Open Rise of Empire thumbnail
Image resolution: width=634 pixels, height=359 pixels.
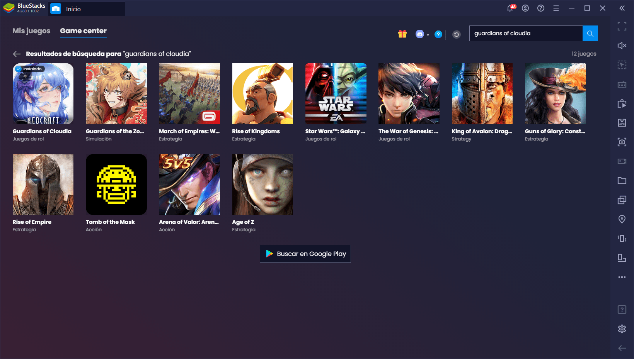click(43, 185)
